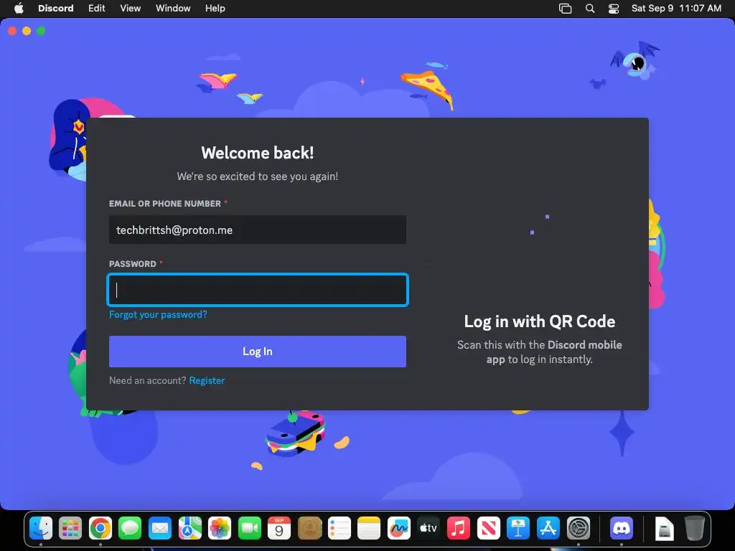Open the document stack in the dock
Image resolution: width=735 pixels, height=551 pixels.
click(664, 528)
